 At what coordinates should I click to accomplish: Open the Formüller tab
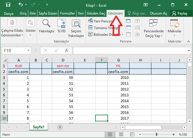pos(67,13)
